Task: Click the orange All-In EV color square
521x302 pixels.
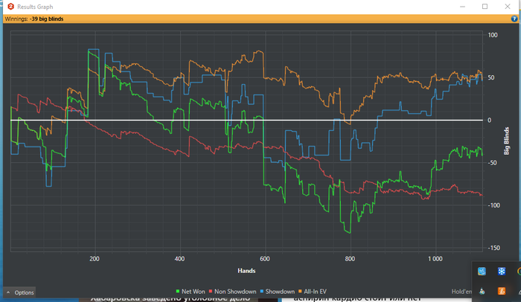Action: coord(300,292)
